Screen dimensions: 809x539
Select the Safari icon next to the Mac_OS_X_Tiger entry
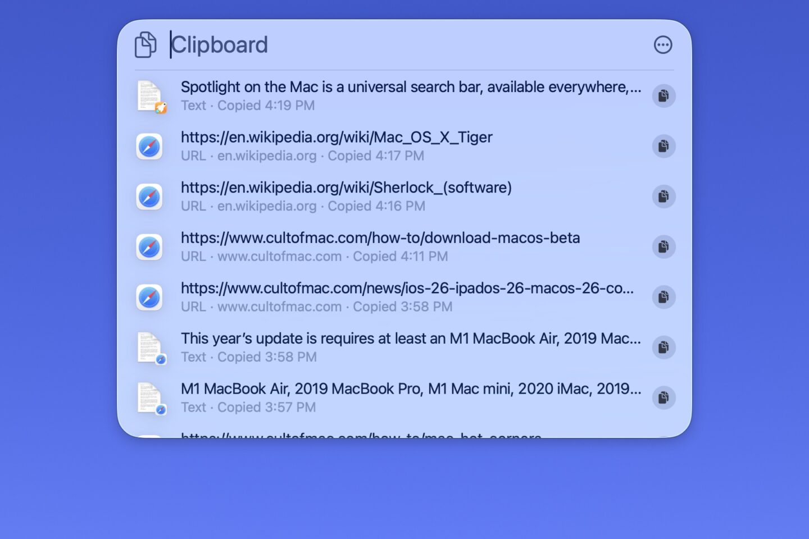[149, 147]
